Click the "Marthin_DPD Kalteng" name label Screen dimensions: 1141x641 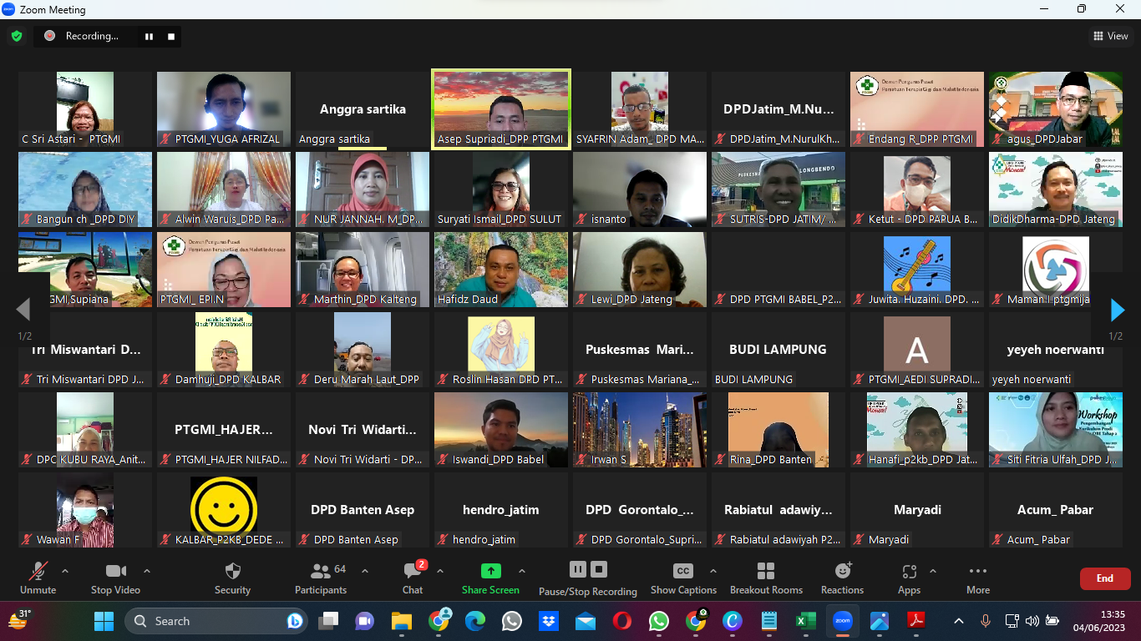click(365, 300)
